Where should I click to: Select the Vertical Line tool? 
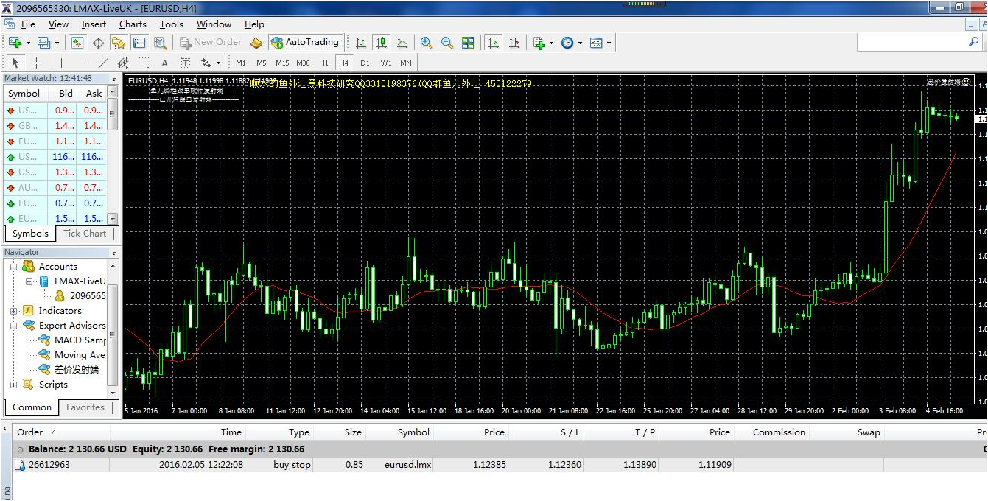click(x=61, y=63)
